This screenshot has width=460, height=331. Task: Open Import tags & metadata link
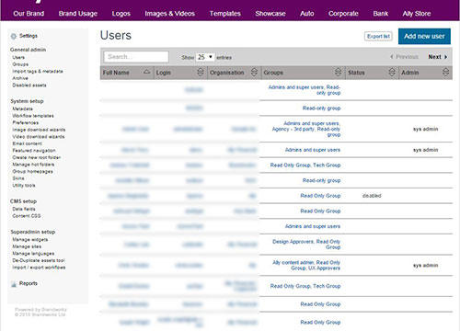coord(38,71)
